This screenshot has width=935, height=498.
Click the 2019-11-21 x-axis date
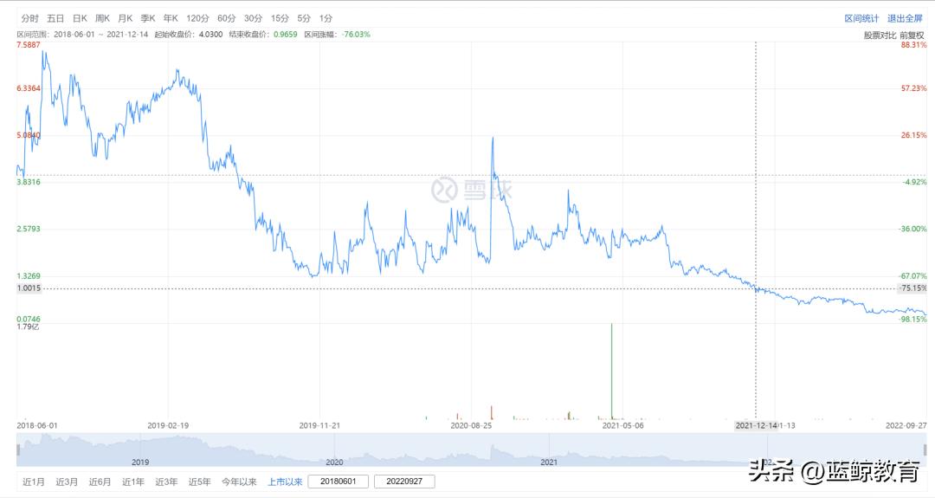coord(319,426)
